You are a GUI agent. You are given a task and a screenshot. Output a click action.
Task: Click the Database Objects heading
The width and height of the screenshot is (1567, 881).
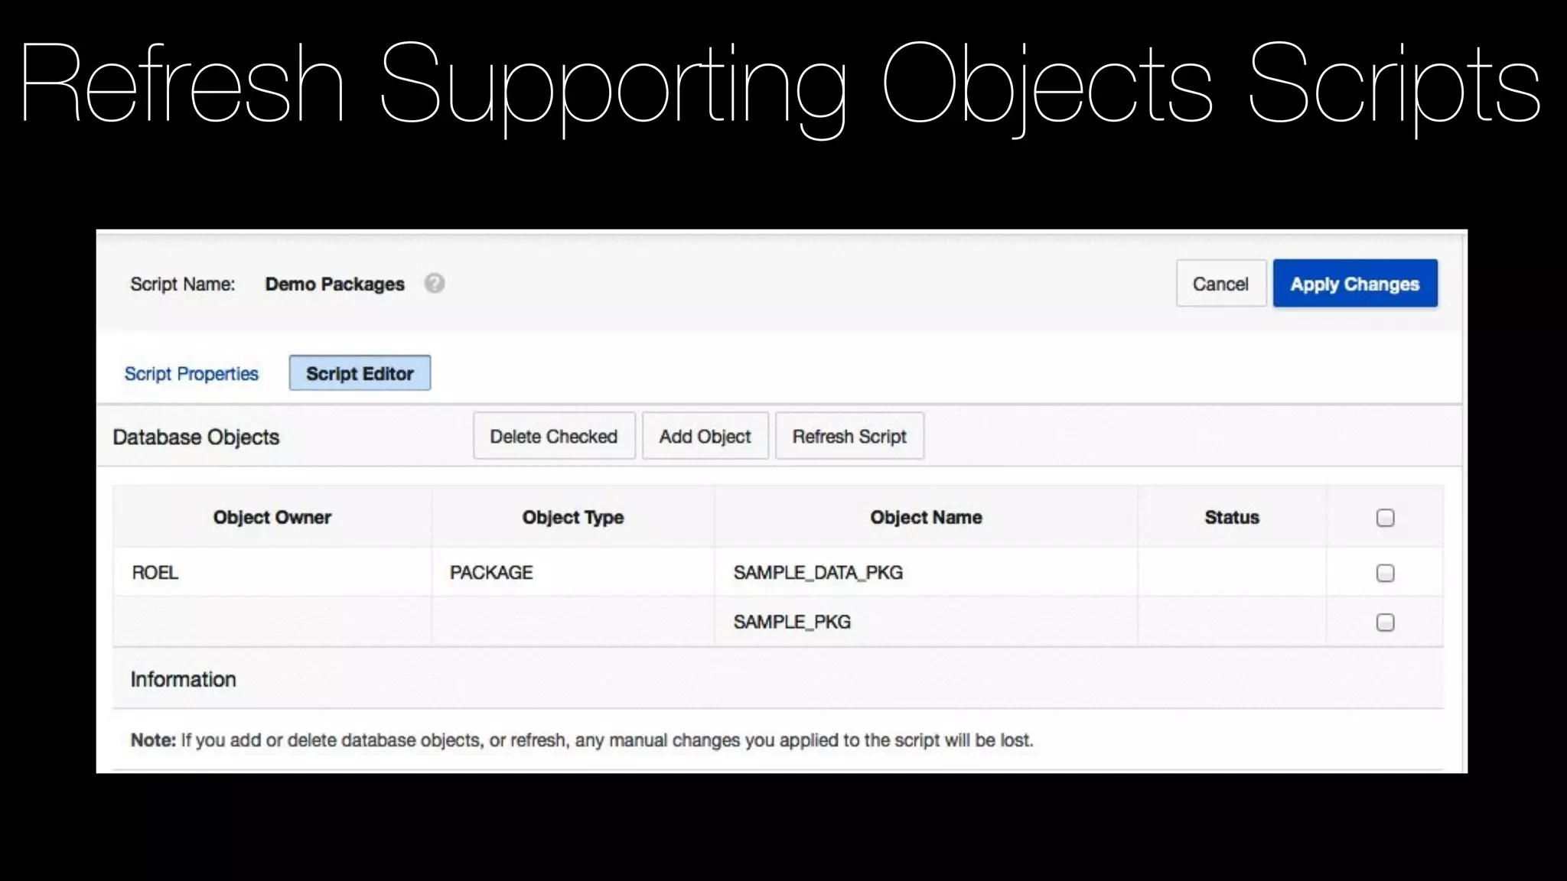tap(196, 437)
